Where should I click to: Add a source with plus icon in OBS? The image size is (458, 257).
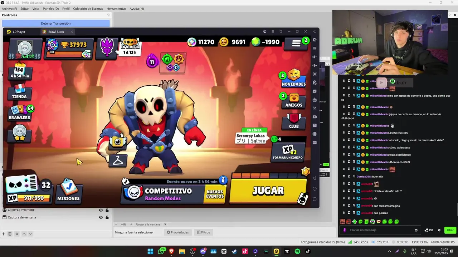tap(4, 234)
